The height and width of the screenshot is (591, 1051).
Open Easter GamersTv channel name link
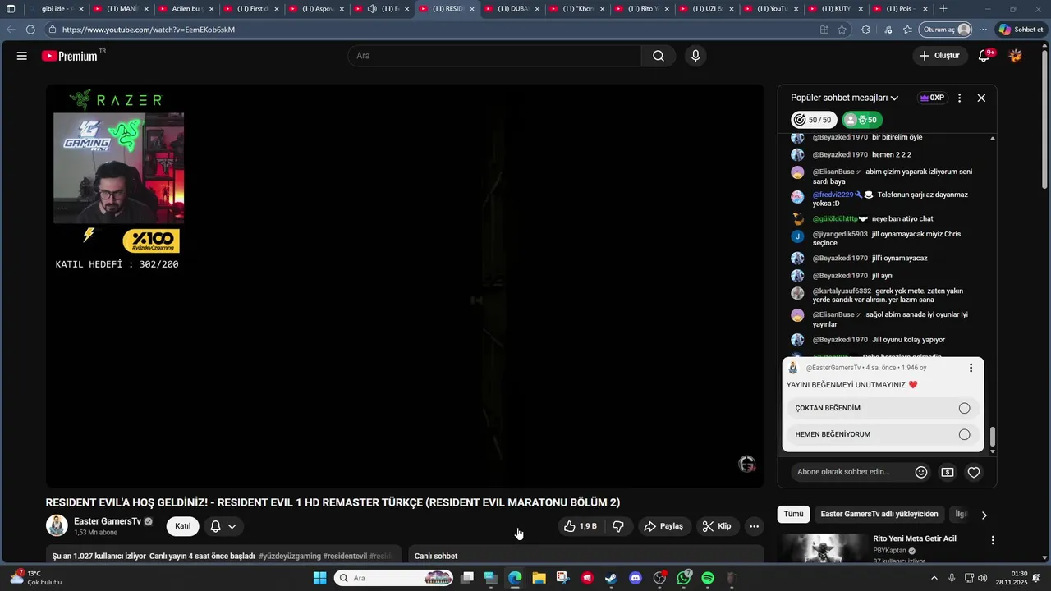pyautogui.click(x=108, y=521)
